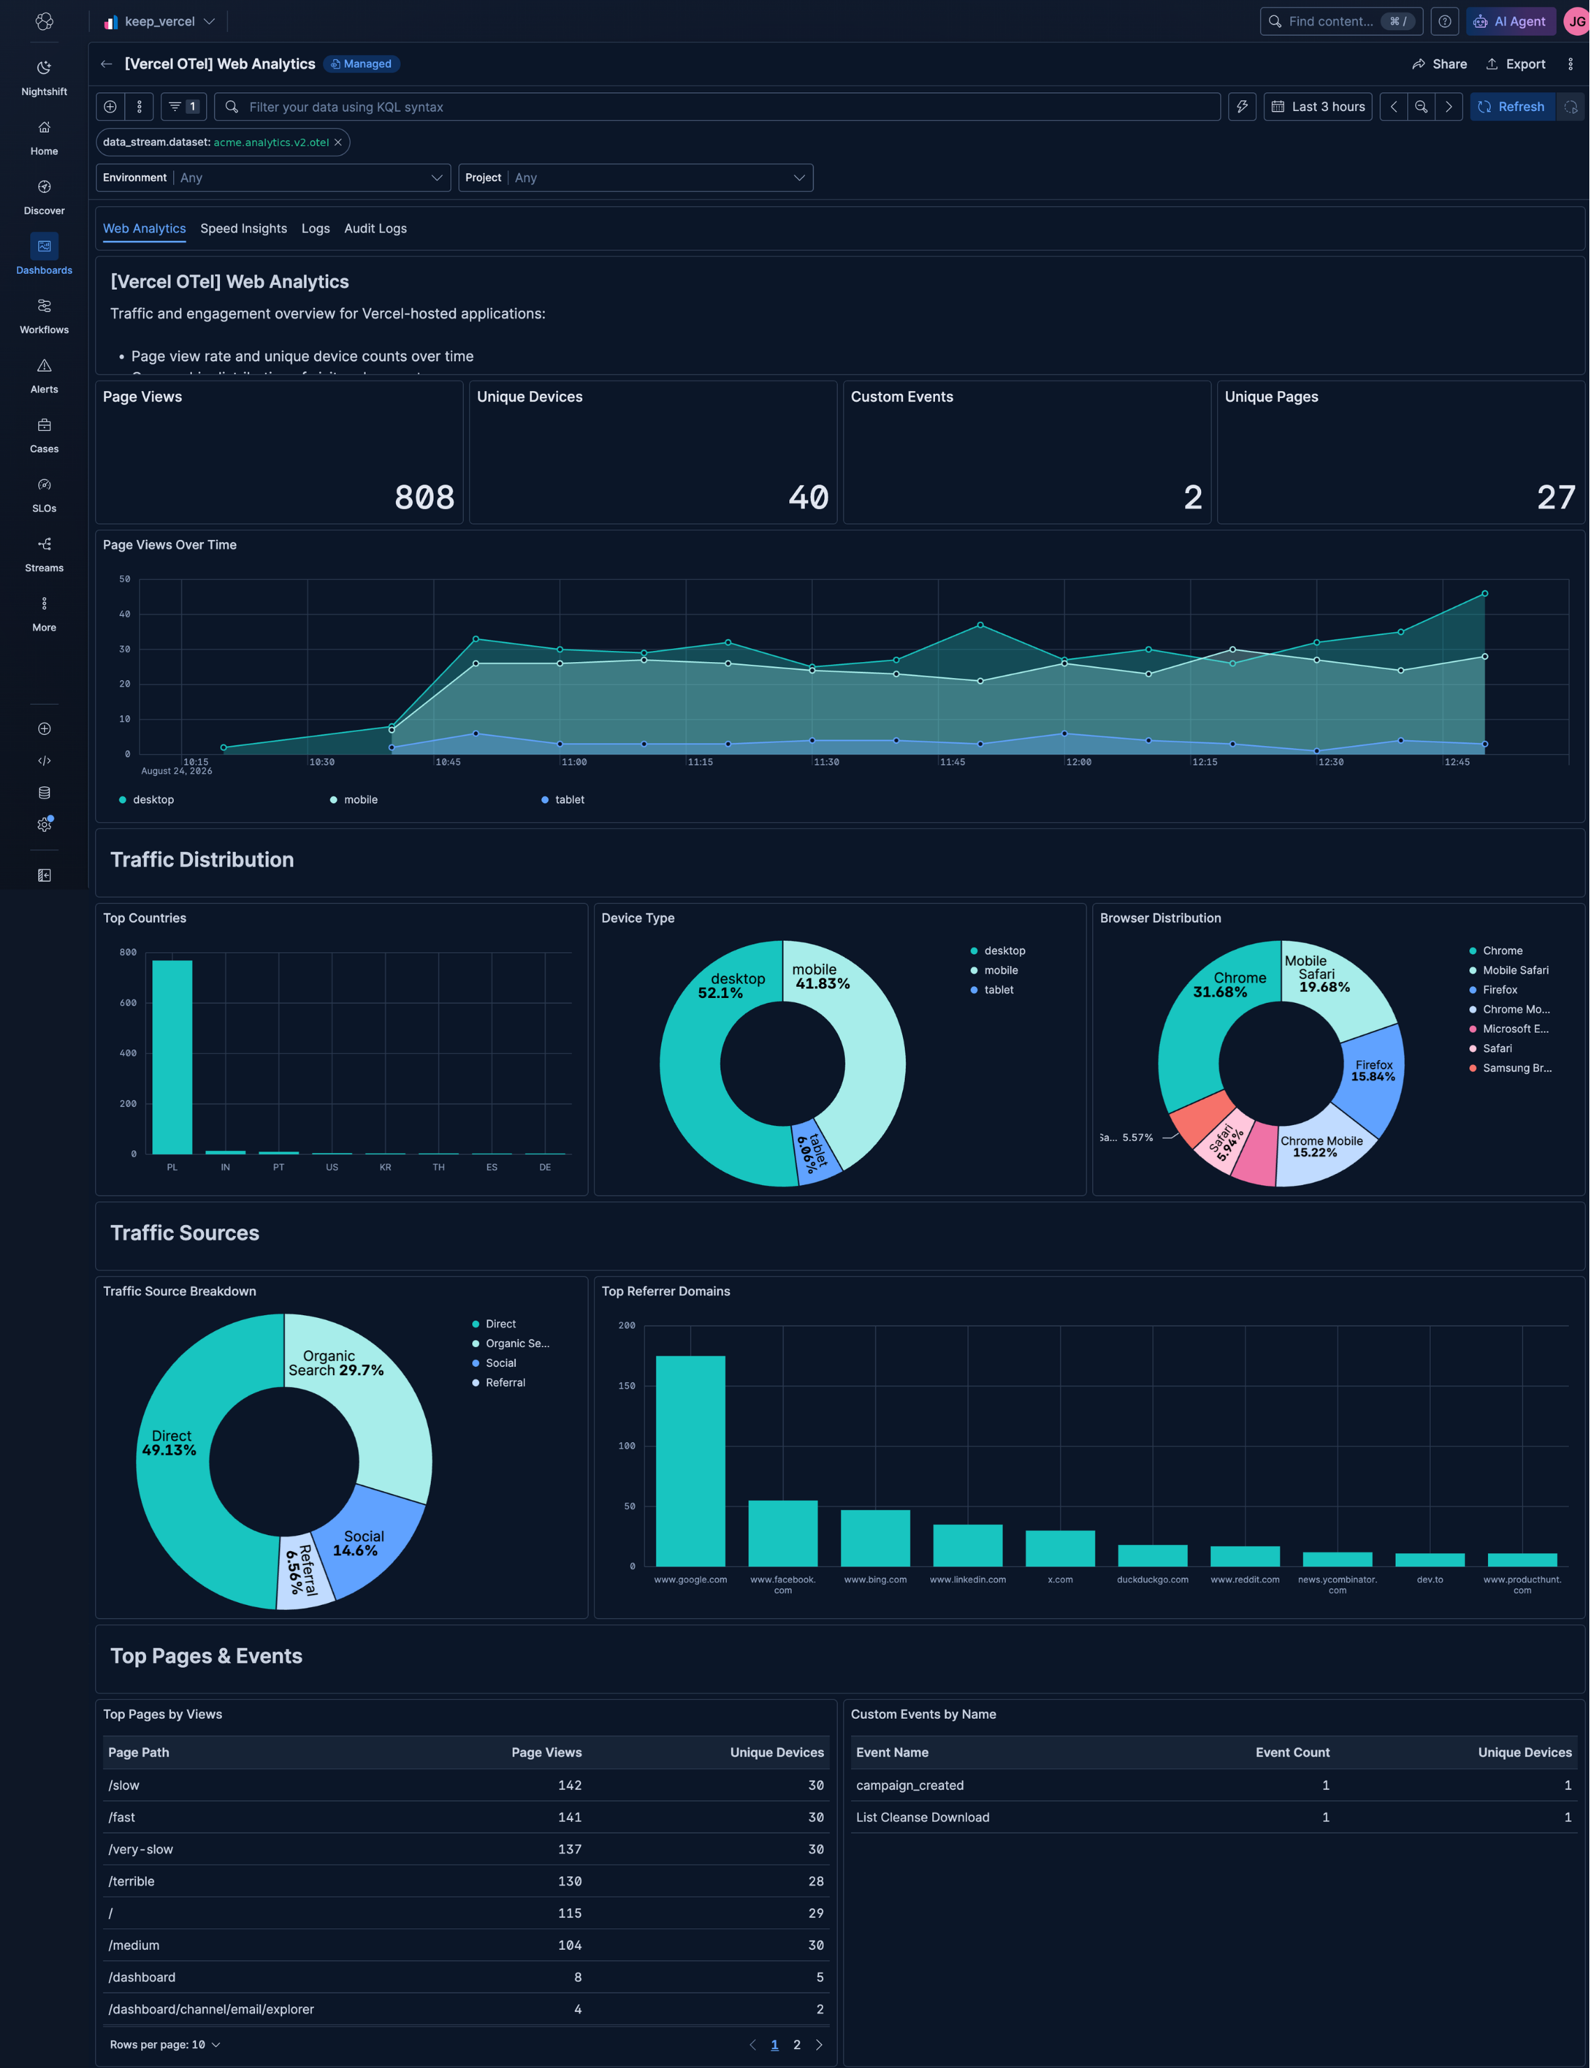Click the Refresh button
Image resolution: width=1590 pixels, height=2068 pixels.
point(1512,106)
